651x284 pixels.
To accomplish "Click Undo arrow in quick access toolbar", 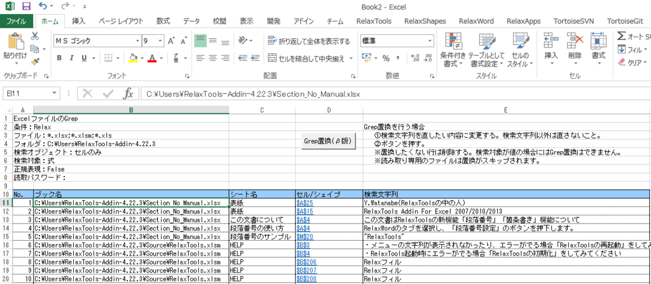I will click(43, 6).
